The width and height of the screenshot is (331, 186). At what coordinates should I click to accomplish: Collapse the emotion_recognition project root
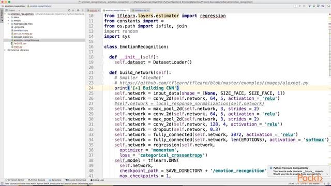point(5,14)
